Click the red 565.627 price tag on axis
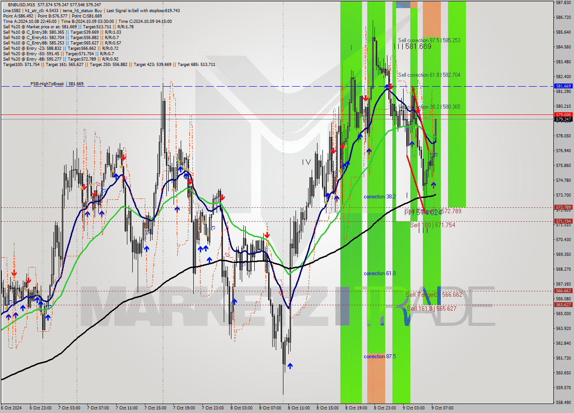Viewport: 574px width, 413px height. coord(563,304)
